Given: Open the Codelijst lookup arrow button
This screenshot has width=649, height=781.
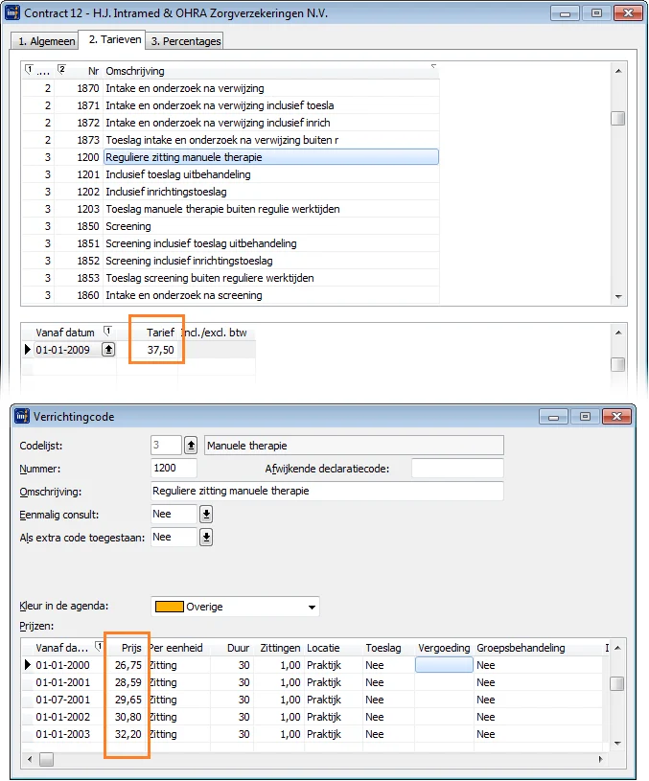Looking at the screenshot, I should tap(191, 445).
